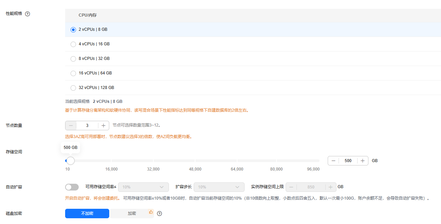Click the storage slider handle at 500 GB

pyautogui.click(x=70, y=161)
